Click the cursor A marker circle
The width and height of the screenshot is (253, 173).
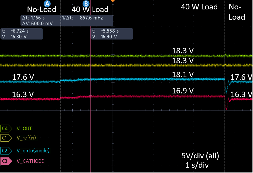coord(47,3)
